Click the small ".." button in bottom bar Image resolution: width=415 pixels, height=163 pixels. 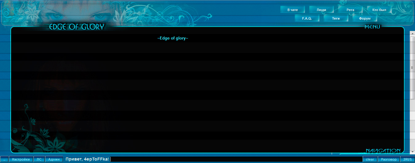[4, 159]
